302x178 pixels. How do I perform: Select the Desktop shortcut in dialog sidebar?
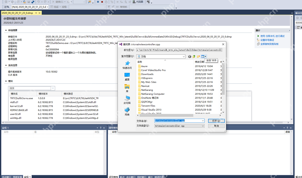(x=127, y=77)
